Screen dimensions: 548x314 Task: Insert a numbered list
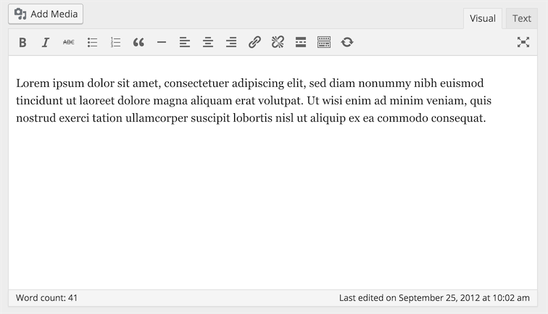[115, 43]
